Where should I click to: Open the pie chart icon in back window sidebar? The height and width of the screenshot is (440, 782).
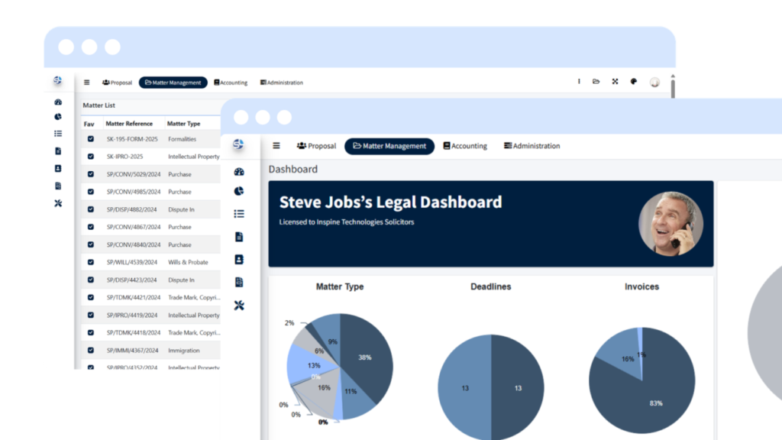58,117
